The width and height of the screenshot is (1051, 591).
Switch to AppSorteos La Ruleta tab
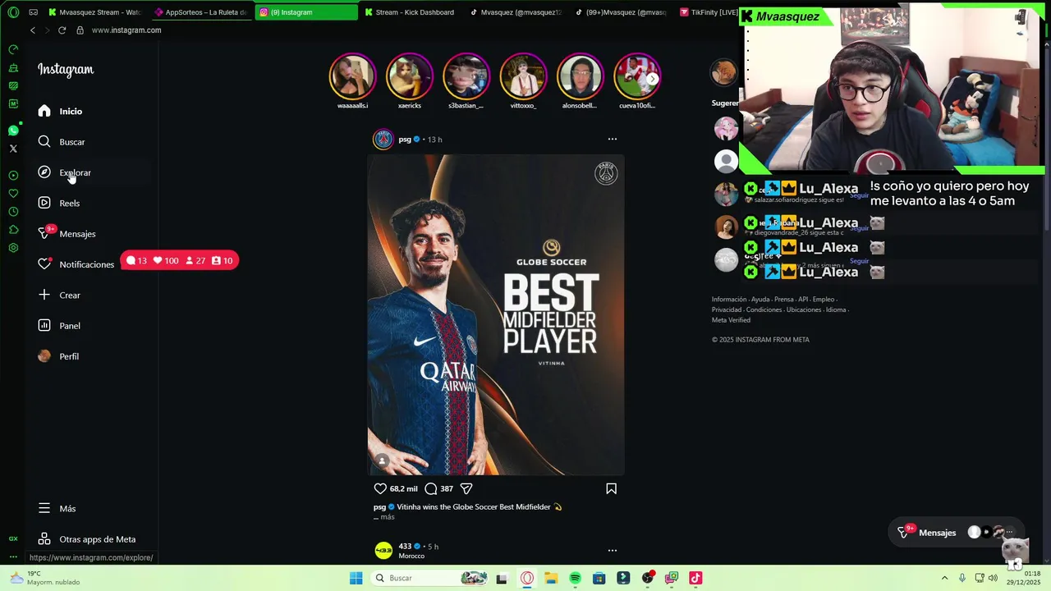coord(202,12)
